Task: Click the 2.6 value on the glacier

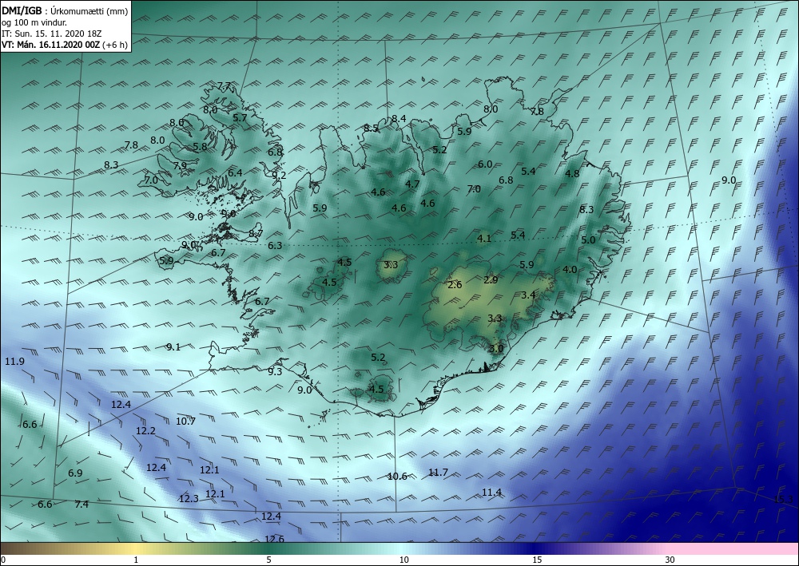Action: (x=455, y=284)
